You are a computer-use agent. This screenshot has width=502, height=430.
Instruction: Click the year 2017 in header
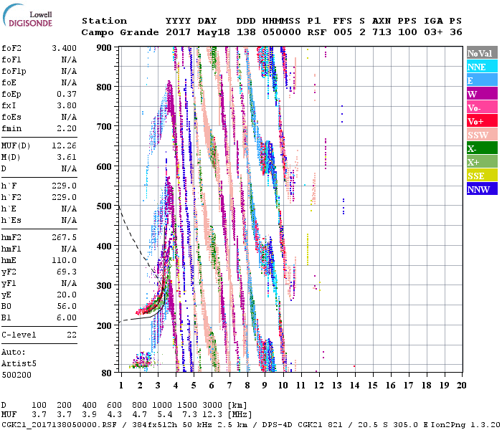coord(178,32)
